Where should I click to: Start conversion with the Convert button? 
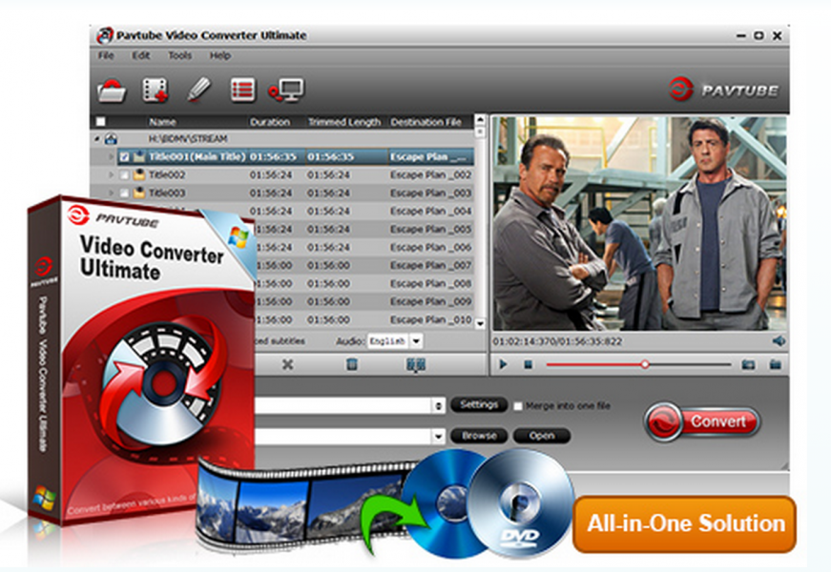703,422
